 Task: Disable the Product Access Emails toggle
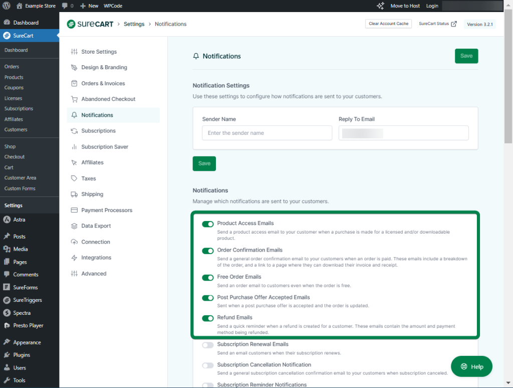(x=207, y=224)
